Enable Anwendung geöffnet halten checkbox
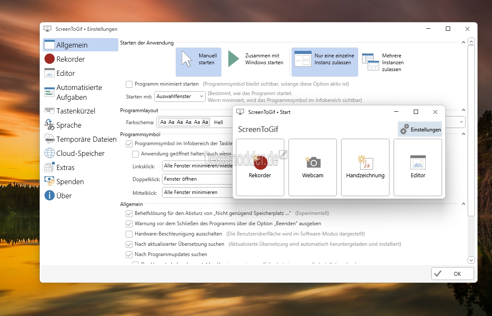Image resolution: width=492 pixels, height=316 pixels. click(x=136, y=154)
